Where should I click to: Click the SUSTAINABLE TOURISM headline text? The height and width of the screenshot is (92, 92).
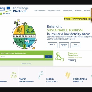click(65, 30)
